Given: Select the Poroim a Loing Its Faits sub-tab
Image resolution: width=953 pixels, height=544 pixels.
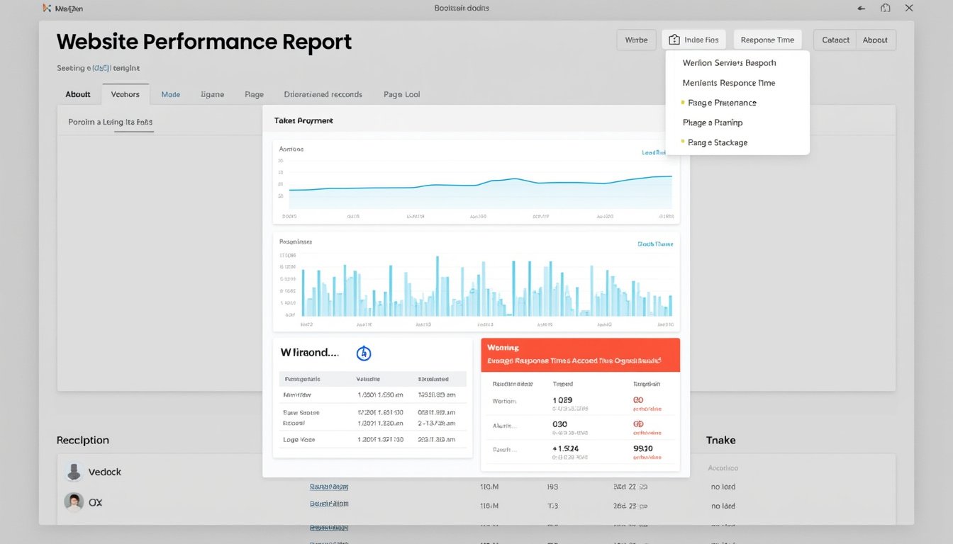Looking at the screenshot, I should 110,122.
